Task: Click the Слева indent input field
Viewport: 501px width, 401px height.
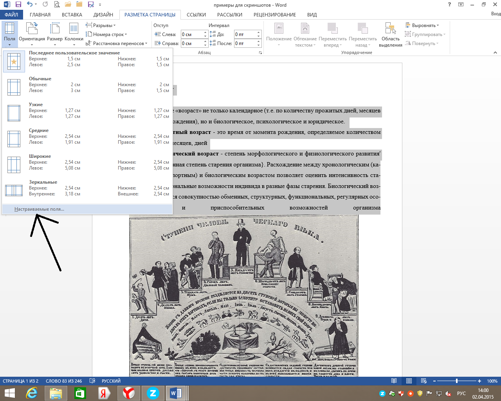Action: tap(192, 34)
